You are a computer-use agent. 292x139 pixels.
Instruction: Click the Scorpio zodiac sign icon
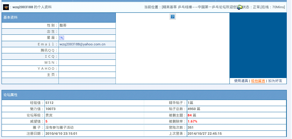[x=62, y=38]
